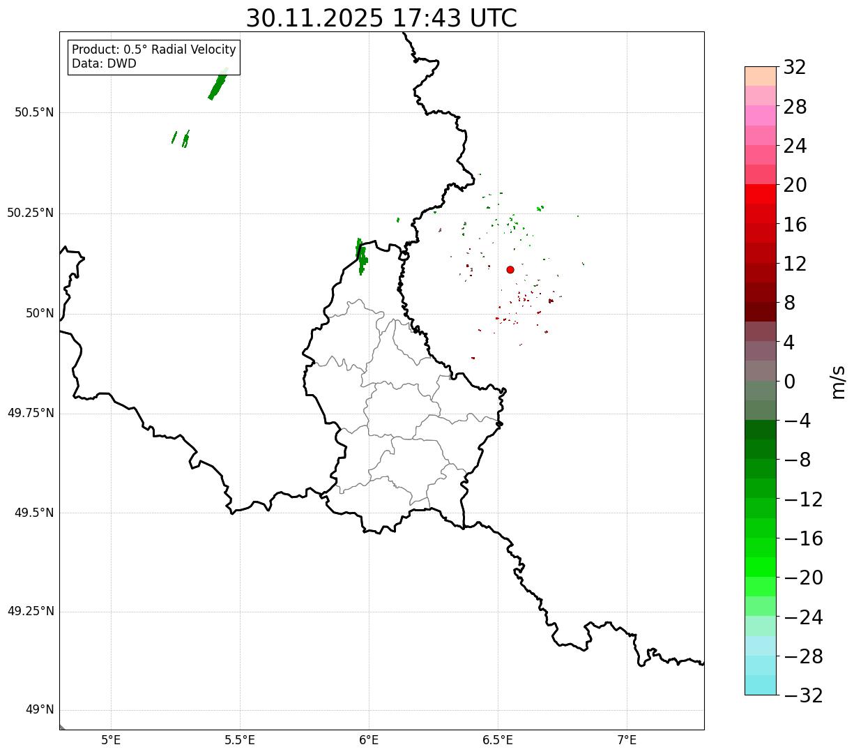Image resolution: width=854 pixels, height=754 pixels.
Task: Click the peach top swatch of the colorbar
Action: (x=761, y=76)
